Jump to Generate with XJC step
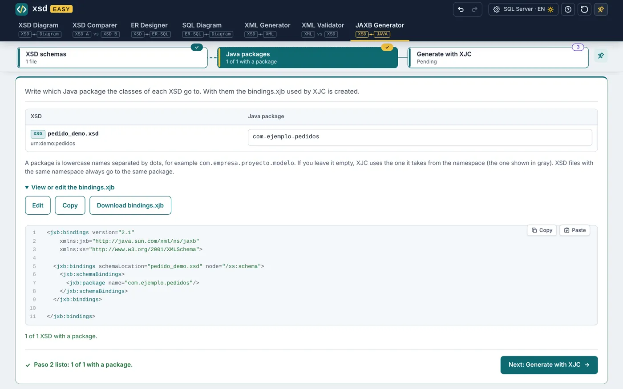Viewport: 623px width, 389px height. (498, 58)
